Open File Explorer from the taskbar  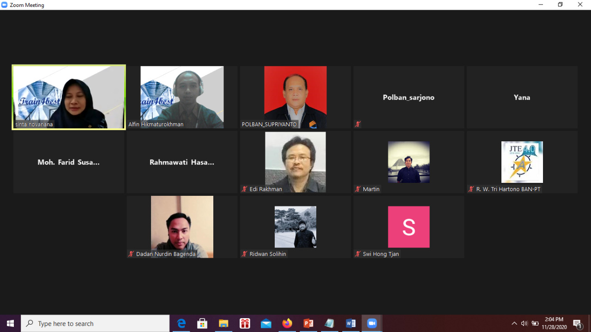tap(223, 323)
